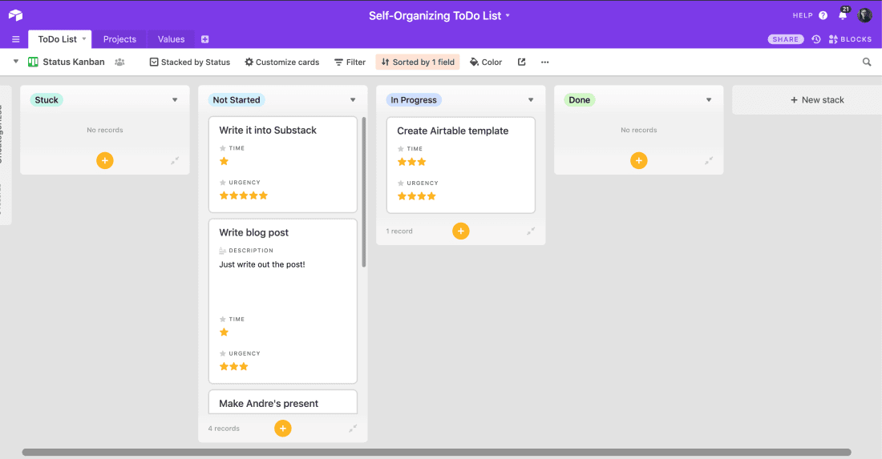Click the '4 records' count
The width and height of the screenshot is (882, 459).
[x=224, y=429]
